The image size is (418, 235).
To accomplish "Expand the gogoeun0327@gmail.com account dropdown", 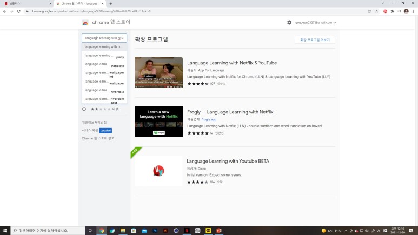I will pyautogui.click(x=315, y=22).
